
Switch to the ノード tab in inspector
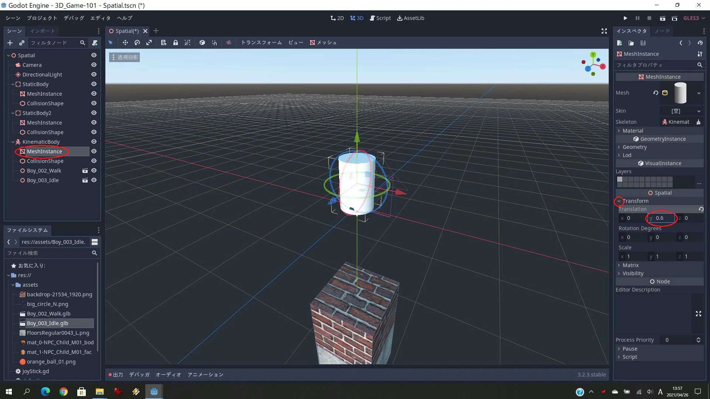[x=662, y=31]
